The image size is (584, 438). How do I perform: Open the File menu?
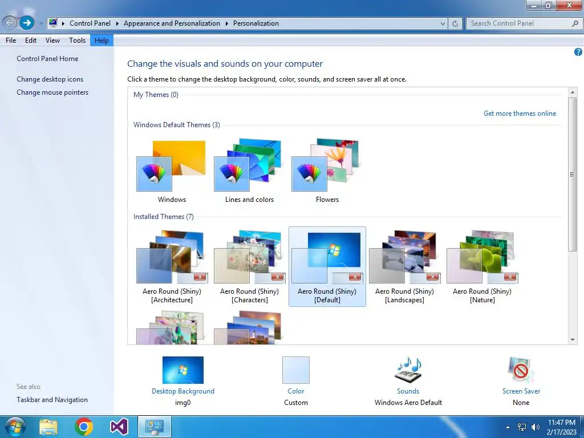[x=11, y=40]
